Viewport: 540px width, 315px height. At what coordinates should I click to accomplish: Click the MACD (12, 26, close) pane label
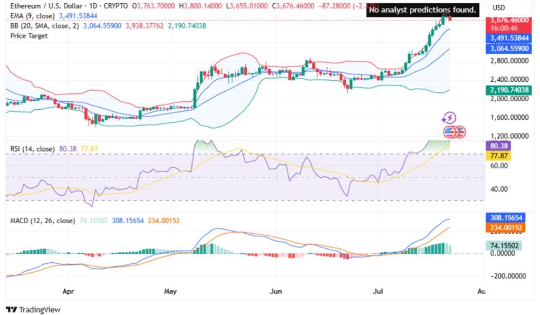pos(42,221)
